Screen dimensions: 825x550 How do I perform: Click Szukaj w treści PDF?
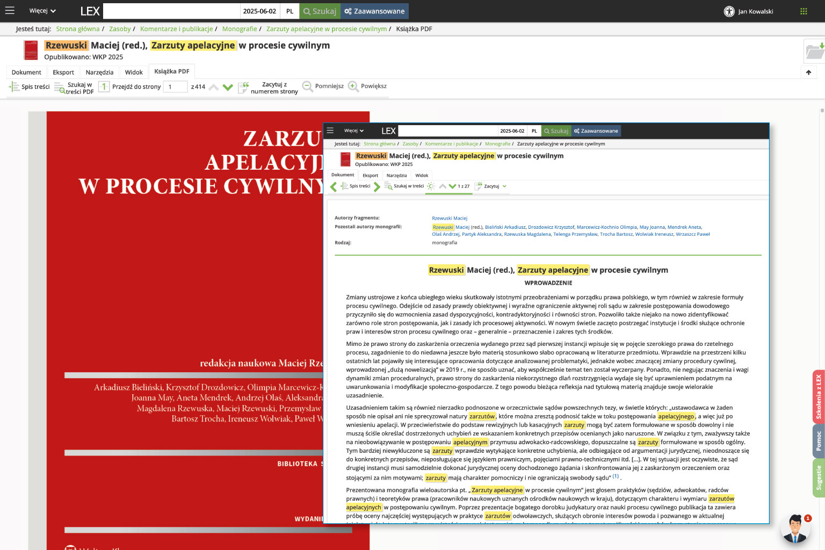74,88
